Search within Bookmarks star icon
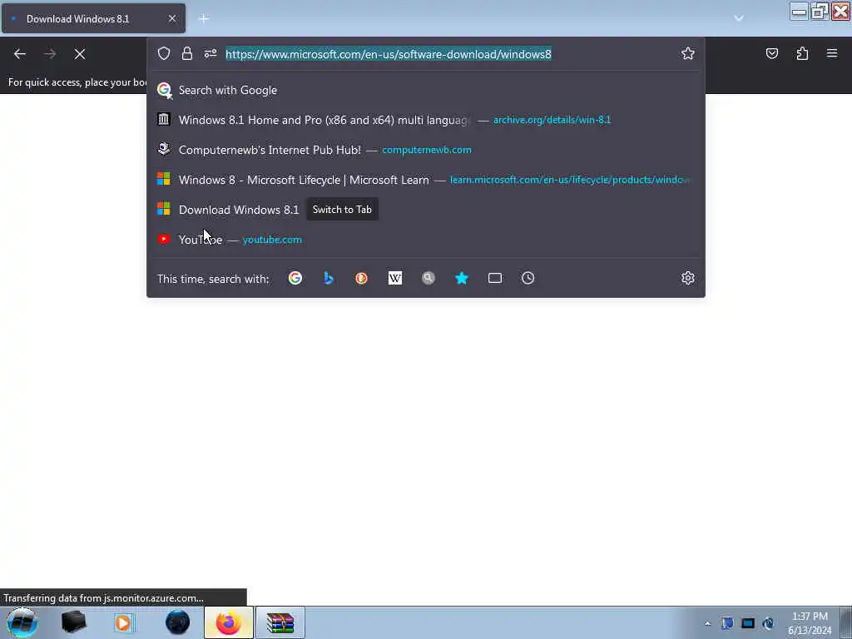 pos(461,278)
